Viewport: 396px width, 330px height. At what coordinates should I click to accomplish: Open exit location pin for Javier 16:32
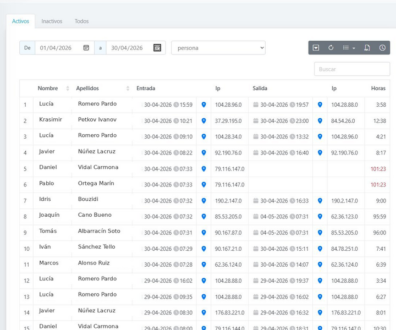click(320, 312)
